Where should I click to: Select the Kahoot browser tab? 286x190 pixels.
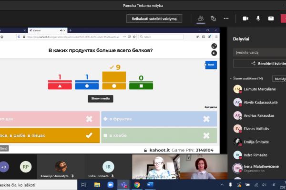click(48, 30)
